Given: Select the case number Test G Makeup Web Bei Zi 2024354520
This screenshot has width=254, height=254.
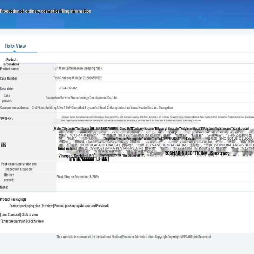Looking at the screenshot, I should [77, 78].
